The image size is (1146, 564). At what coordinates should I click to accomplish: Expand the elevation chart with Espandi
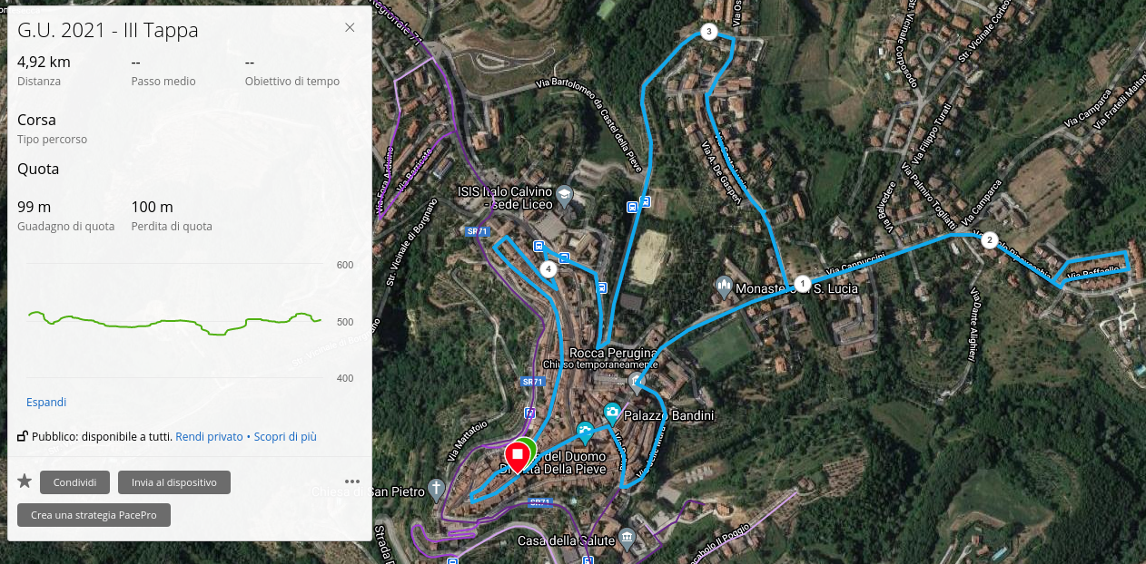point(46,402)
